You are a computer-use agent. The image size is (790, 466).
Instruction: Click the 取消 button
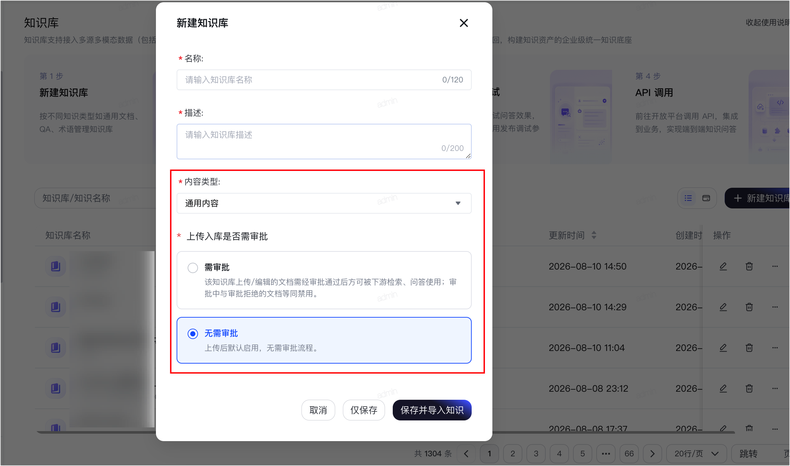pos(318,410)
